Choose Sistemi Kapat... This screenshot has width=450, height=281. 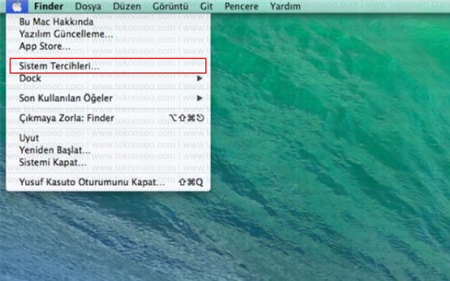[108, 162]
